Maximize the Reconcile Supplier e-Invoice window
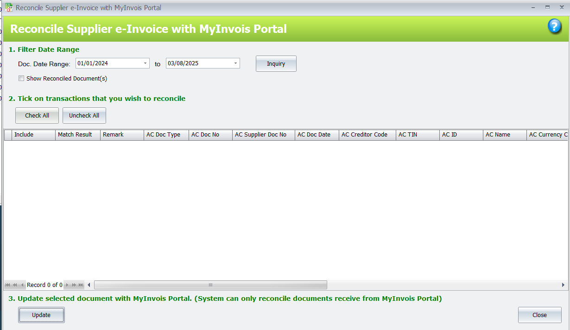The width and height of the screenshot is (570, 330). (x=547, y=7)
